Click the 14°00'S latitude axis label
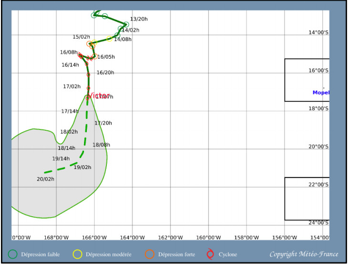This screenshot has width=348, height=264. pyautogui.click(x=318, y=32)
